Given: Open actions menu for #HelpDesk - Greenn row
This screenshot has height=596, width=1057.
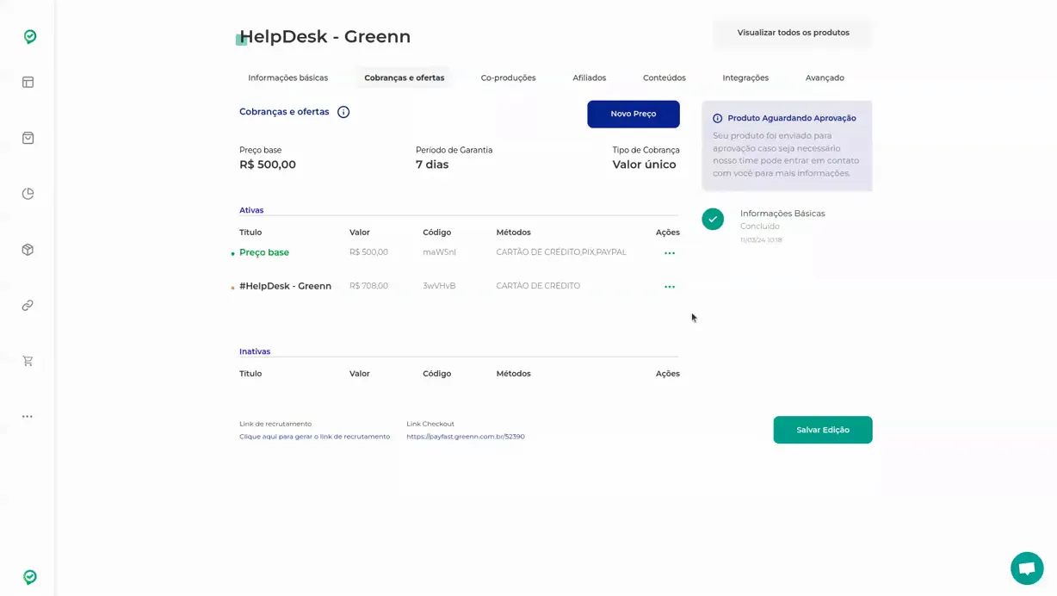Looking at the screenshot, I should pos(670,287).
